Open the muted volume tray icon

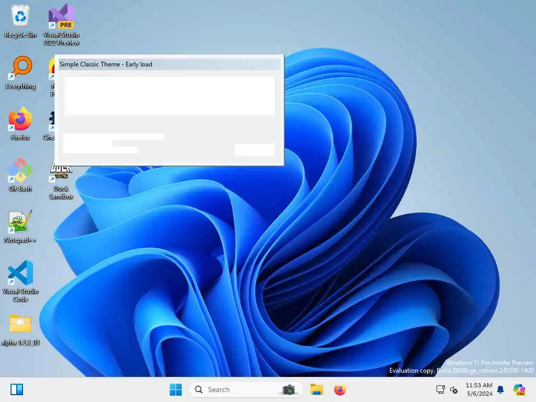tap(454, 389)
